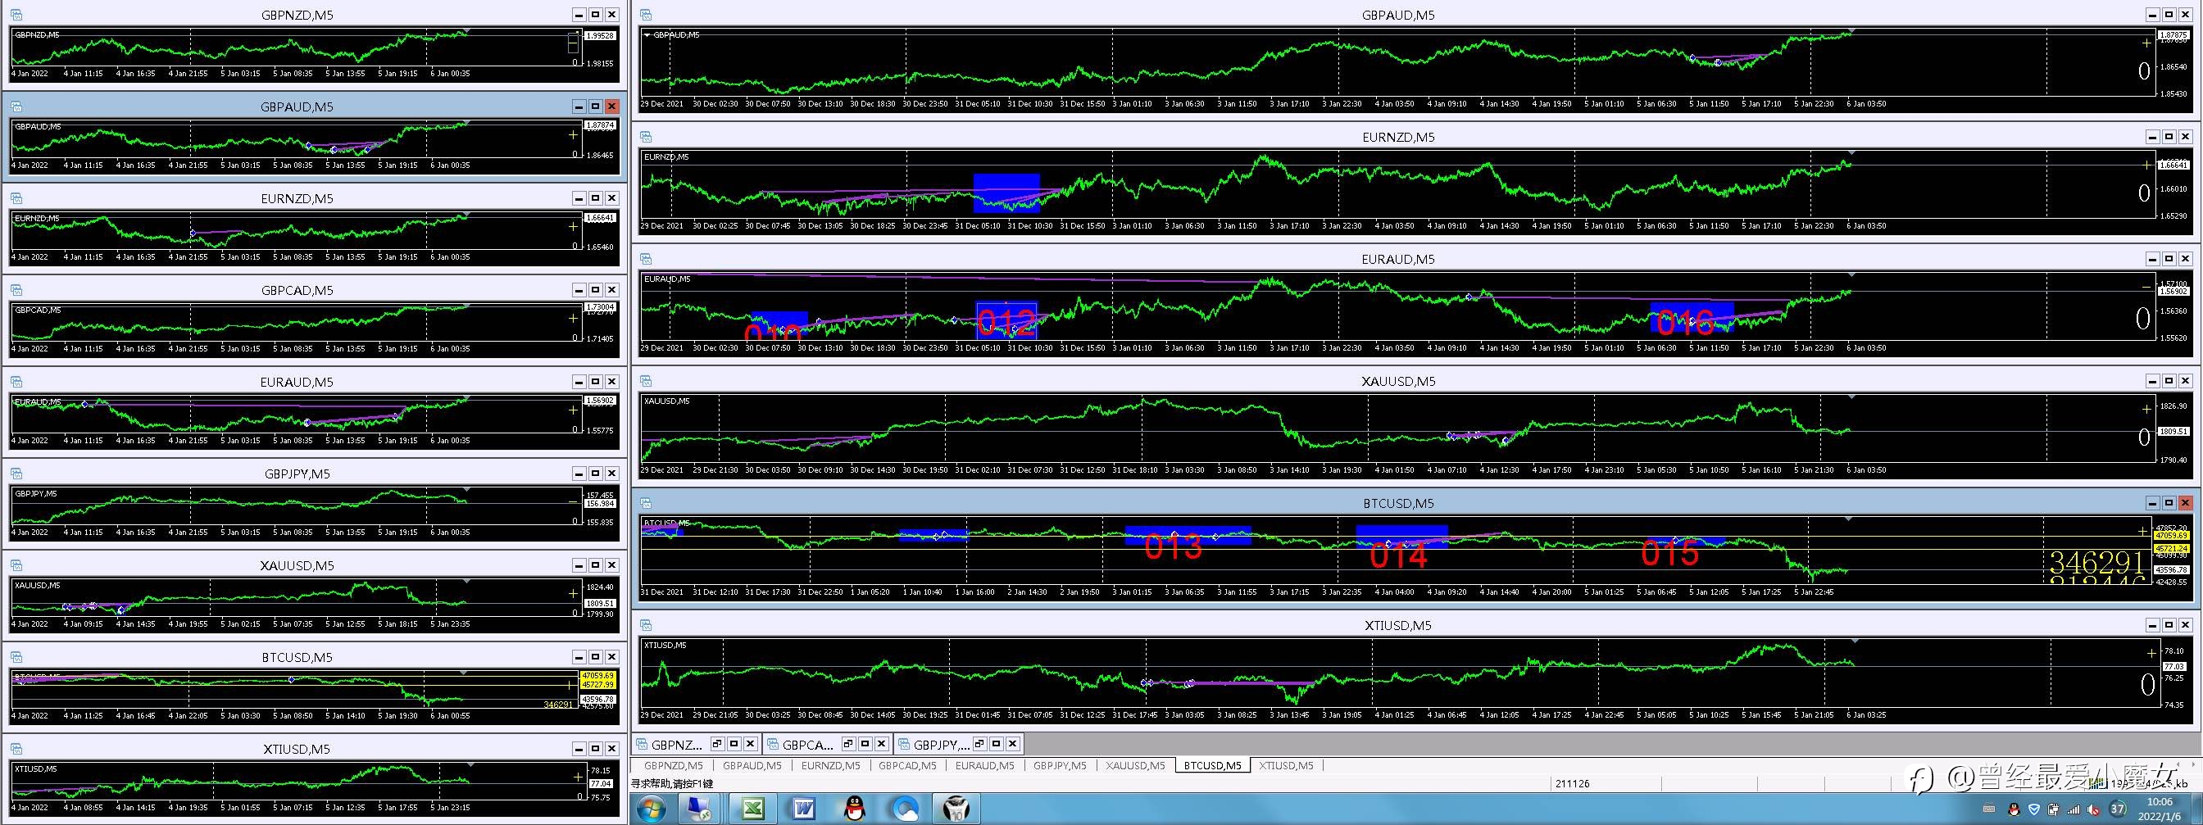Image resolution: width=2203 pixels, height=825 pixels.
Task: Open the blue cloud browser taskbar icon
Action: [905, 808]
